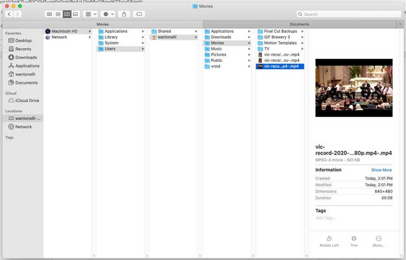The width and height of the screenshot is (406, 260).
Task: Open the group-by dropdown in toolbar
Action: pyautogui.click(x=91, y=14)
